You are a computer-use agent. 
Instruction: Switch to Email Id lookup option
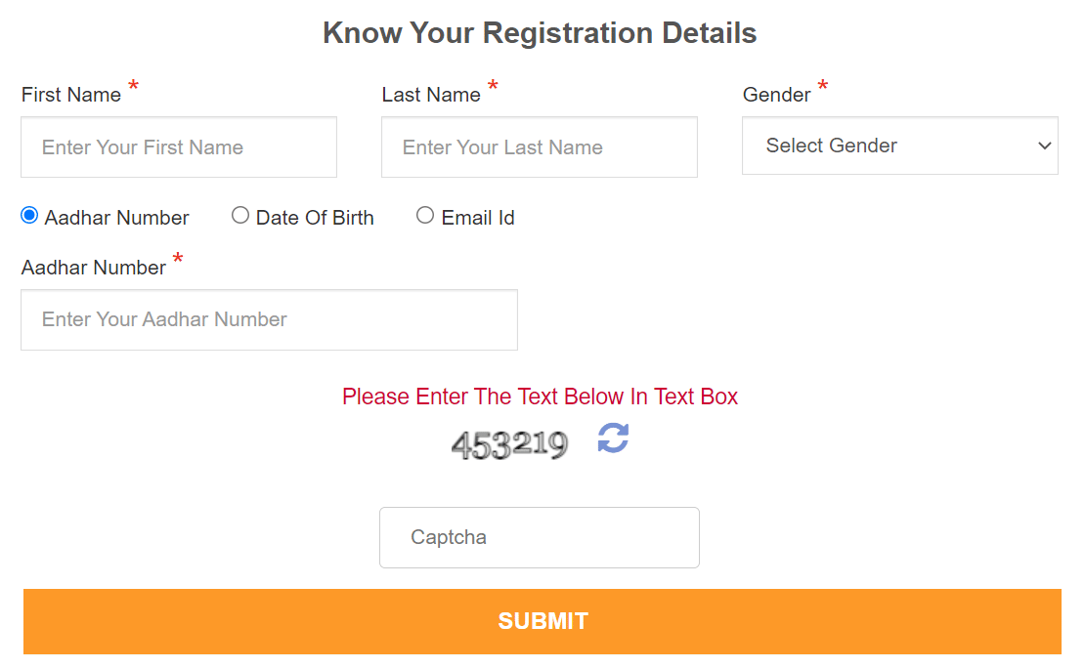pyautogui.click(x=425, y=215)
